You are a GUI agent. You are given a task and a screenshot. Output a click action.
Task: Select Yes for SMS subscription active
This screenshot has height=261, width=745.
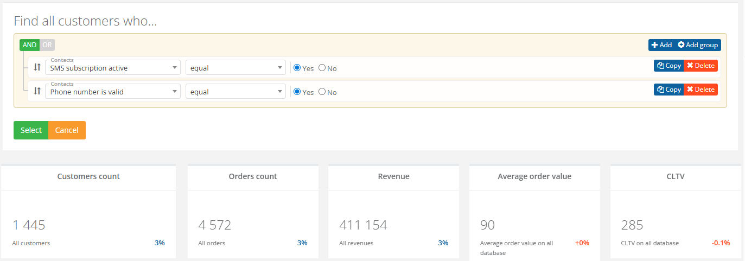click(297, 68)
